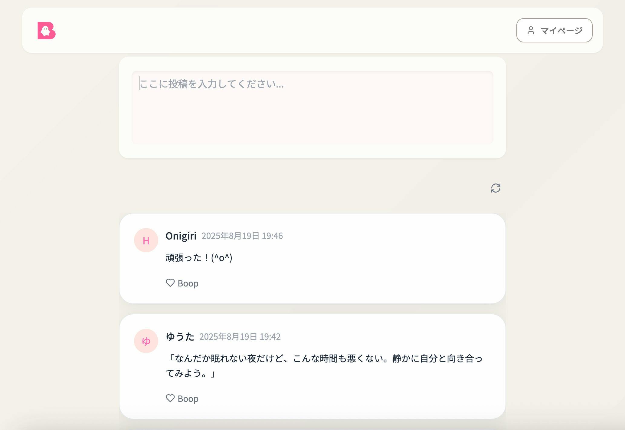Open ゆうた's avatar with ゆ initial

146,341
